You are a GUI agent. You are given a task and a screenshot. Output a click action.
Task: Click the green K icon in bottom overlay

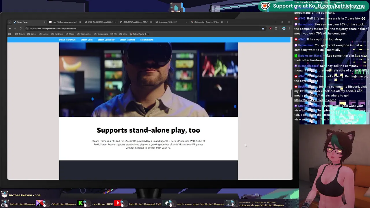[x=81, y=203]
